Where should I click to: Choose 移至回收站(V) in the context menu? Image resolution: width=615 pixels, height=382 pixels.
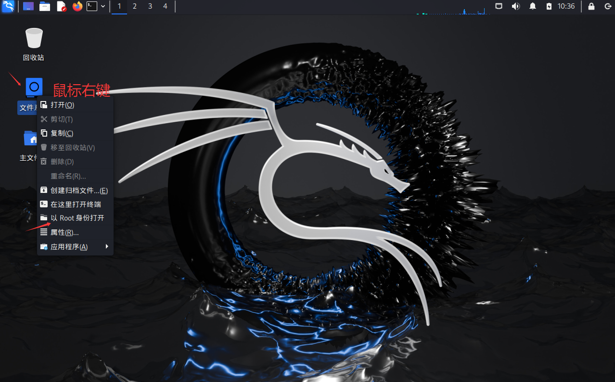76,148
